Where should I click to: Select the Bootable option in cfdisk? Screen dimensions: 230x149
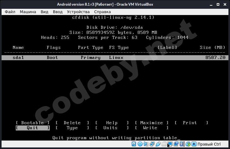32,123
